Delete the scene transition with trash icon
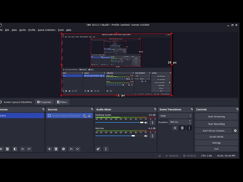Image resolution: width=243 pixels, height=182 pixels. pos(182,128)
